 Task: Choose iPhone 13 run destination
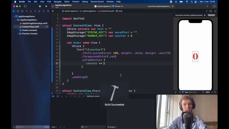(x=118, y=6)
